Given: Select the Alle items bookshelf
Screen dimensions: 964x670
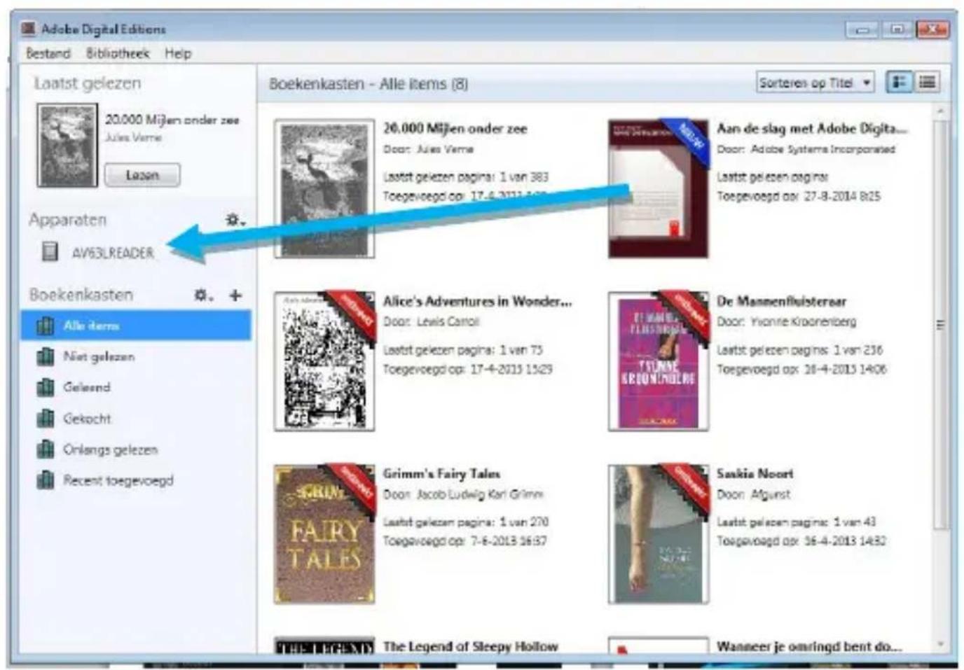Looking at the screenshot, I should coord(135,326).
